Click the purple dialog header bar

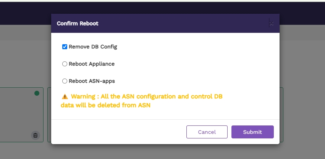pos(172,24)
